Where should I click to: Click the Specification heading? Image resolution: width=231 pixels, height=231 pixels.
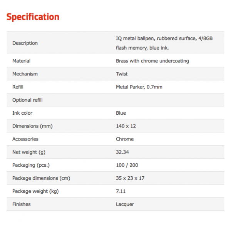[x=33, y=17]
